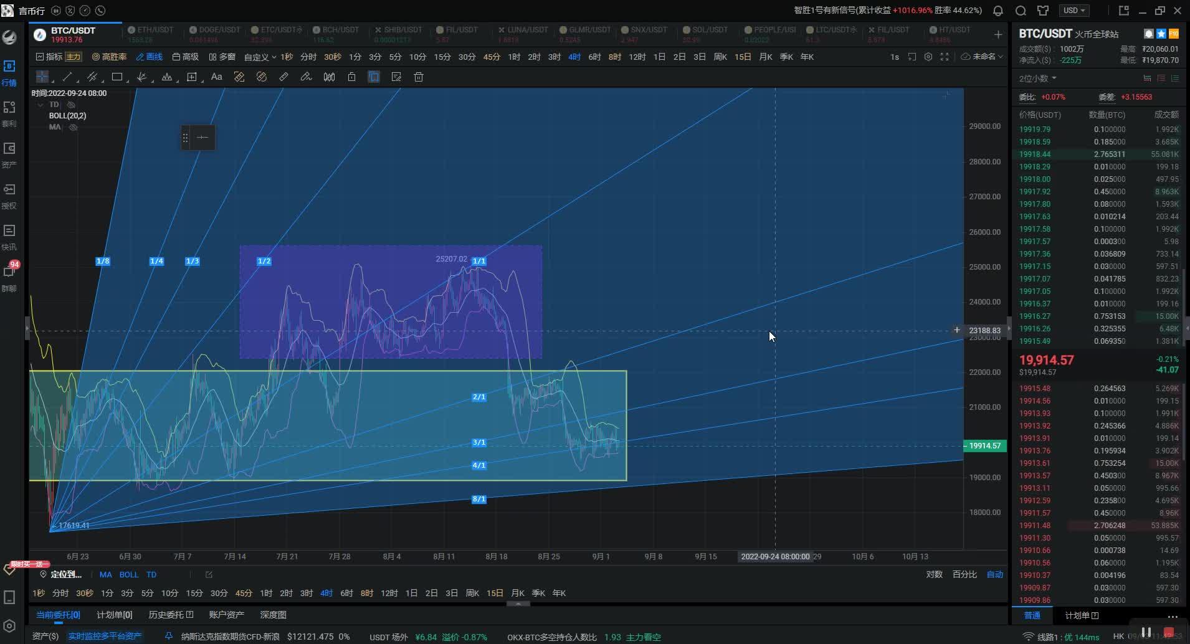
Task: Open the 2位小数 decimal precision dropdown
Action: point(1037,78)
